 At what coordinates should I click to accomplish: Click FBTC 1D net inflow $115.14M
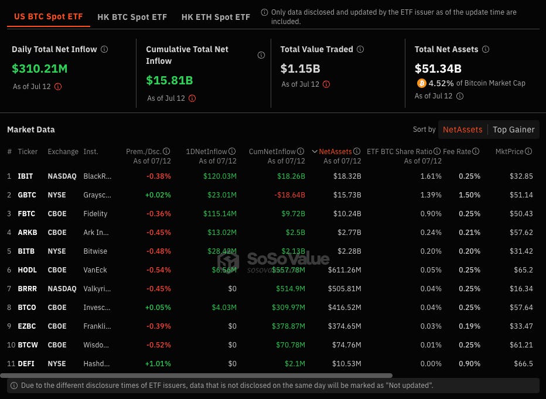[220, 214]
